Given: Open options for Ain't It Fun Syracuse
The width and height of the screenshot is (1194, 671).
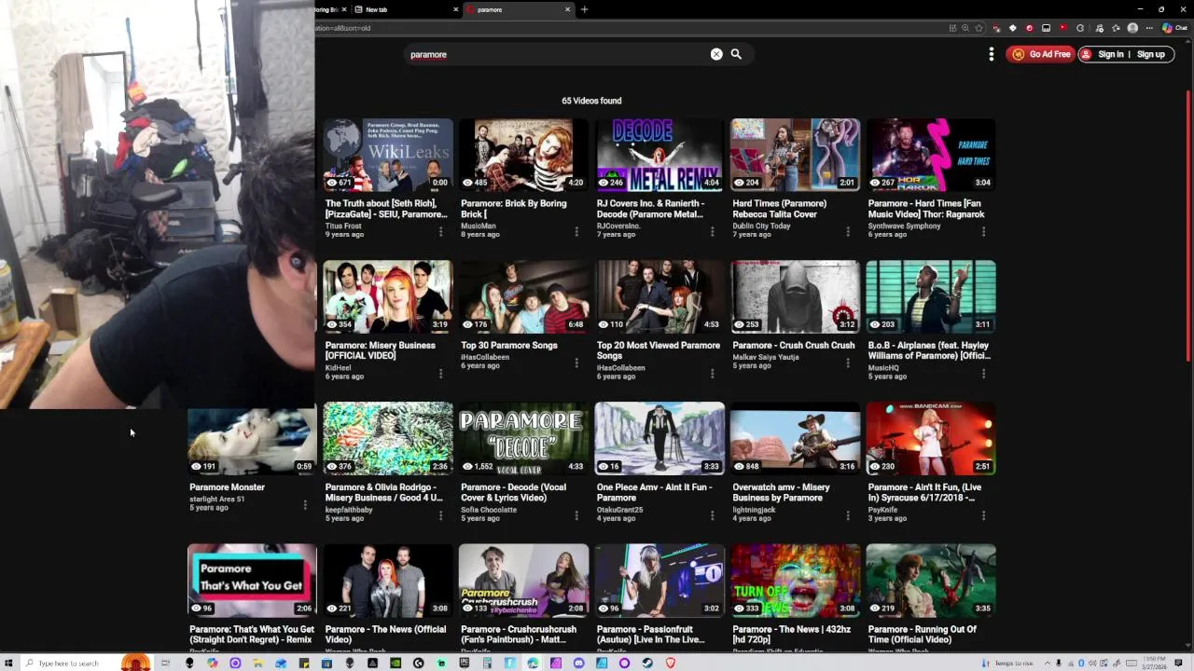Looking at the screenshot, I should coord(983,515).
